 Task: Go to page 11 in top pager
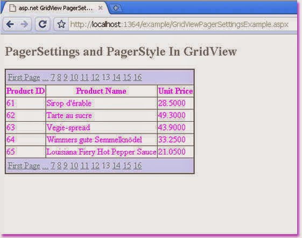tap(85, 78)
